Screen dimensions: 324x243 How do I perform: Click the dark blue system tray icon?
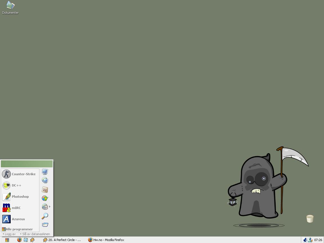tap(305, 240)
